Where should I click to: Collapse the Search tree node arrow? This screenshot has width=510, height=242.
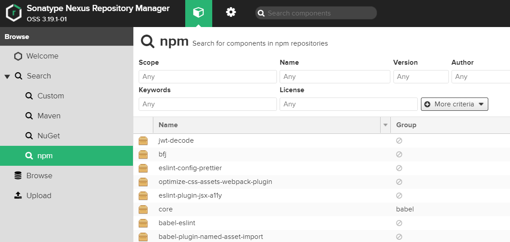pos(7,76)
